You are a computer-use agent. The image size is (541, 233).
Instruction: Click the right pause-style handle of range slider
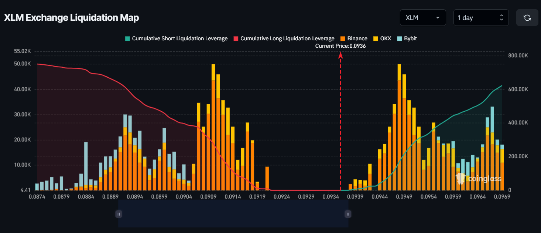347,214
